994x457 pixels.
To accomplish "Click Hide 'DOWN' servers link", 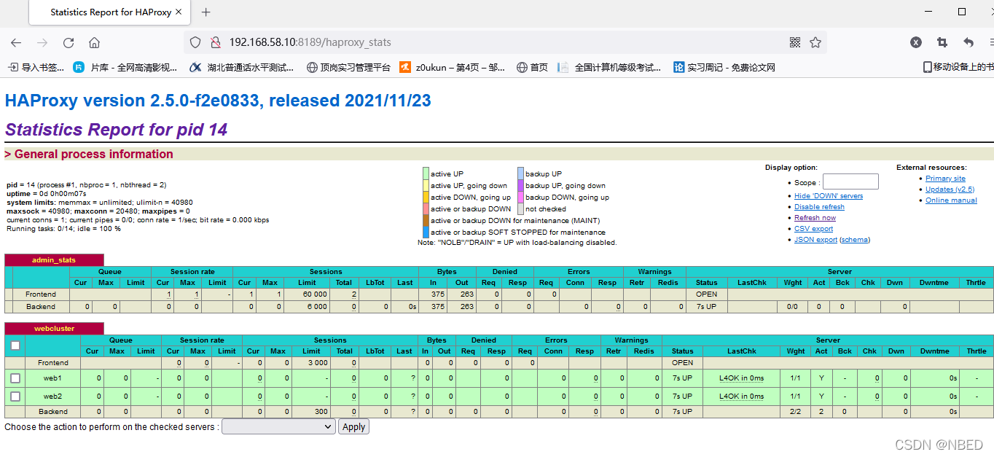I will click(x=829, y=196).
